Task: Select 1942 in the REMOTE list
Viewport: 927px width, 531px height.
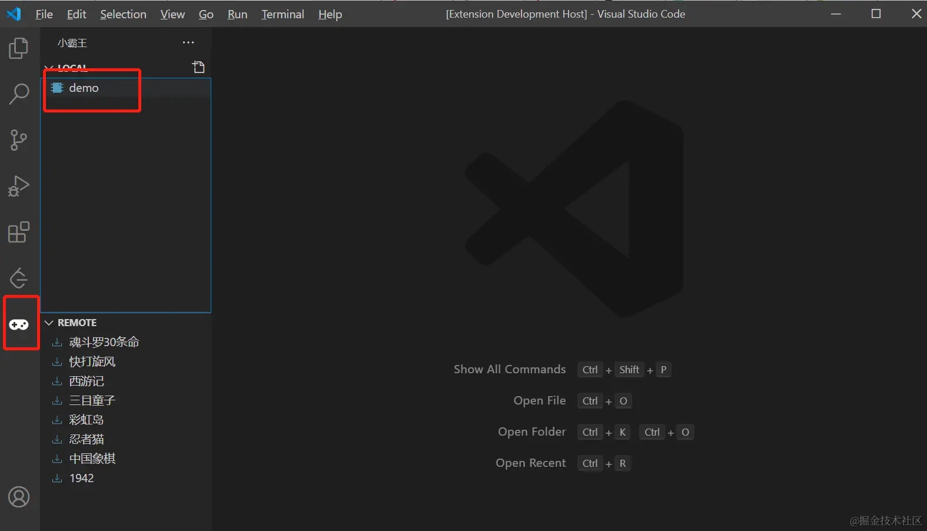Action: click(x=82, y=478)
